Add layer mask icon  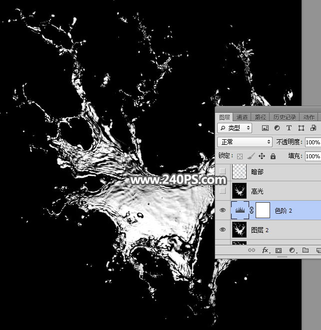tap(279, 250)
